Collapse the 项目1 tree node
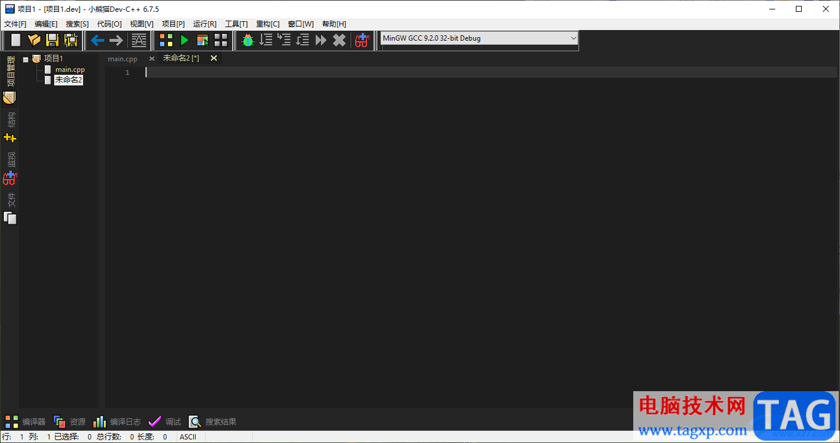 pyautogui.click(x=25, y=59)
